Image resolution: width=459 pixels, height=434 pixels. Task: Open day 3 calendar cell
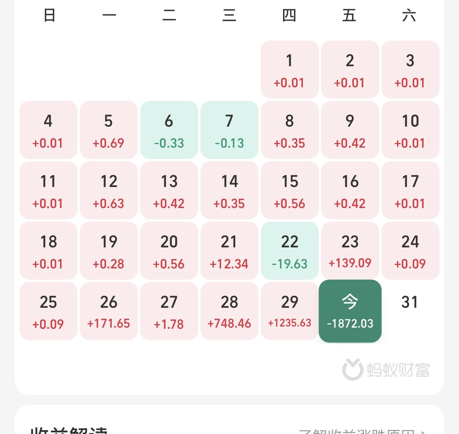coord(410,70)
